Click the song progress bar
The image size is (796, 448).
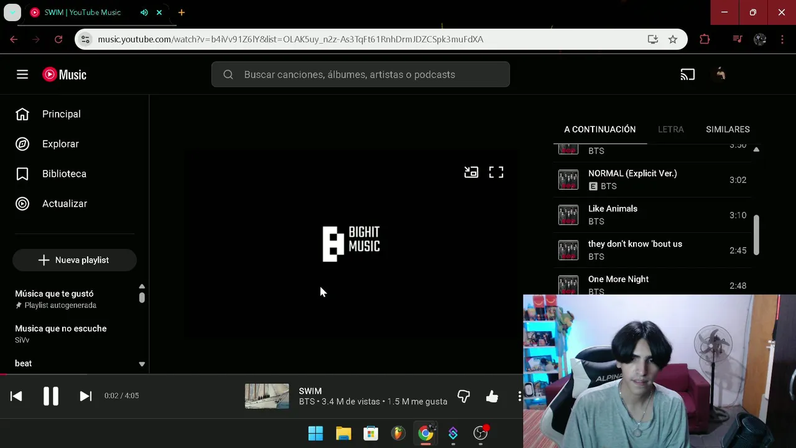pos(261,375)
